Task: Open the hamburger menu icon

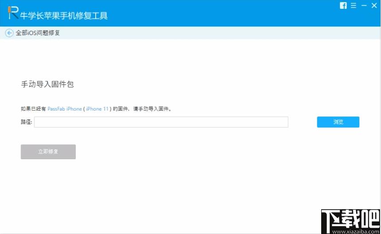Action: (x=354, y=6)
